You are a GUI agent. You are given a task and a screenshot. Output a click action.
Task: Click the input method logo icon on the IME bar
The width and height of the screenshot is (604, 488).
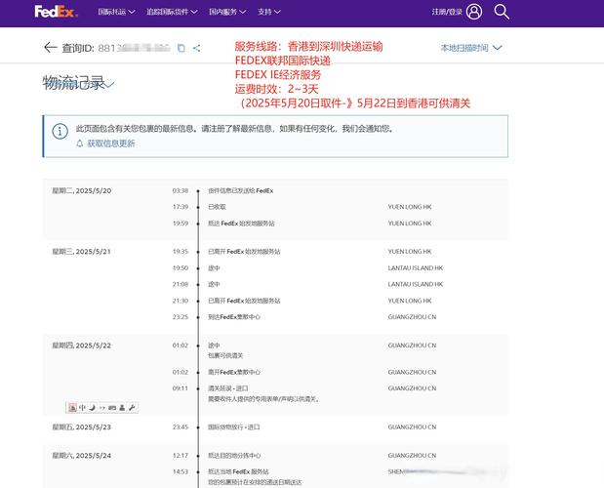pyautogui.click(x=72, y=408)
